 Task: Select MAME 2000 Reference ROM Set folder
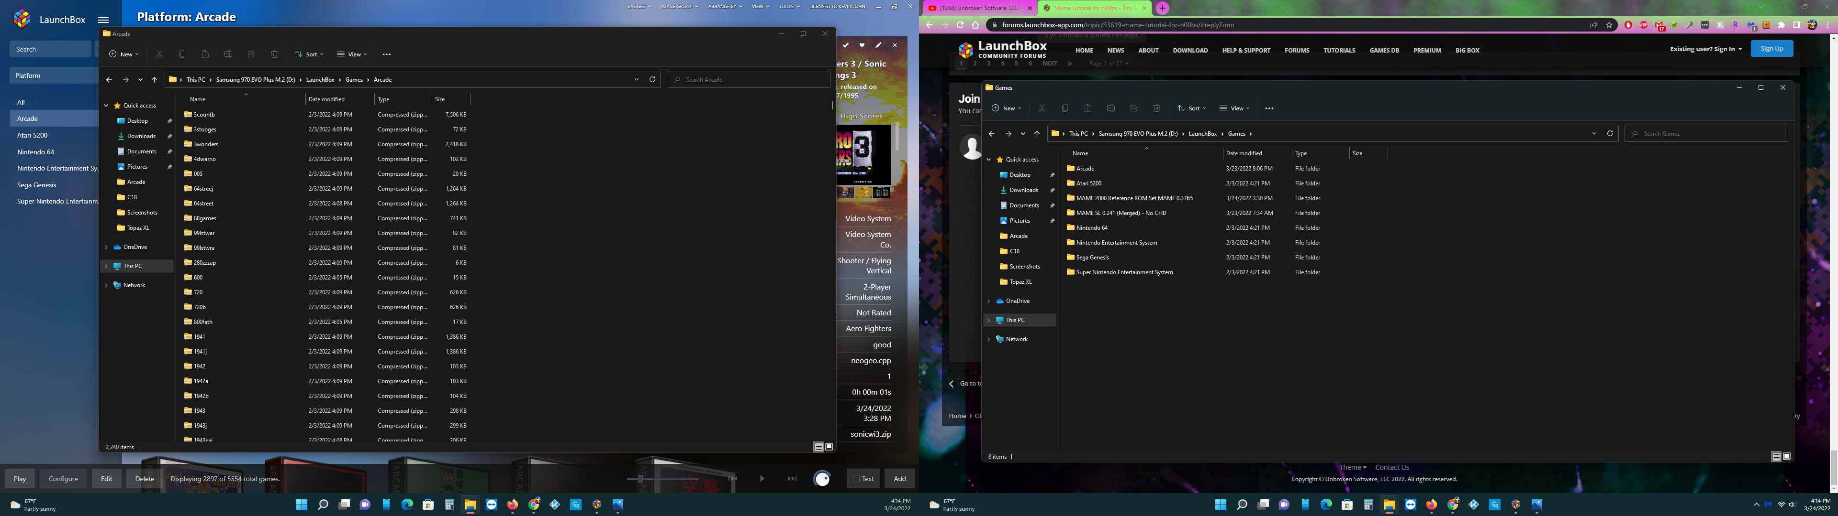pos(1134,198)
